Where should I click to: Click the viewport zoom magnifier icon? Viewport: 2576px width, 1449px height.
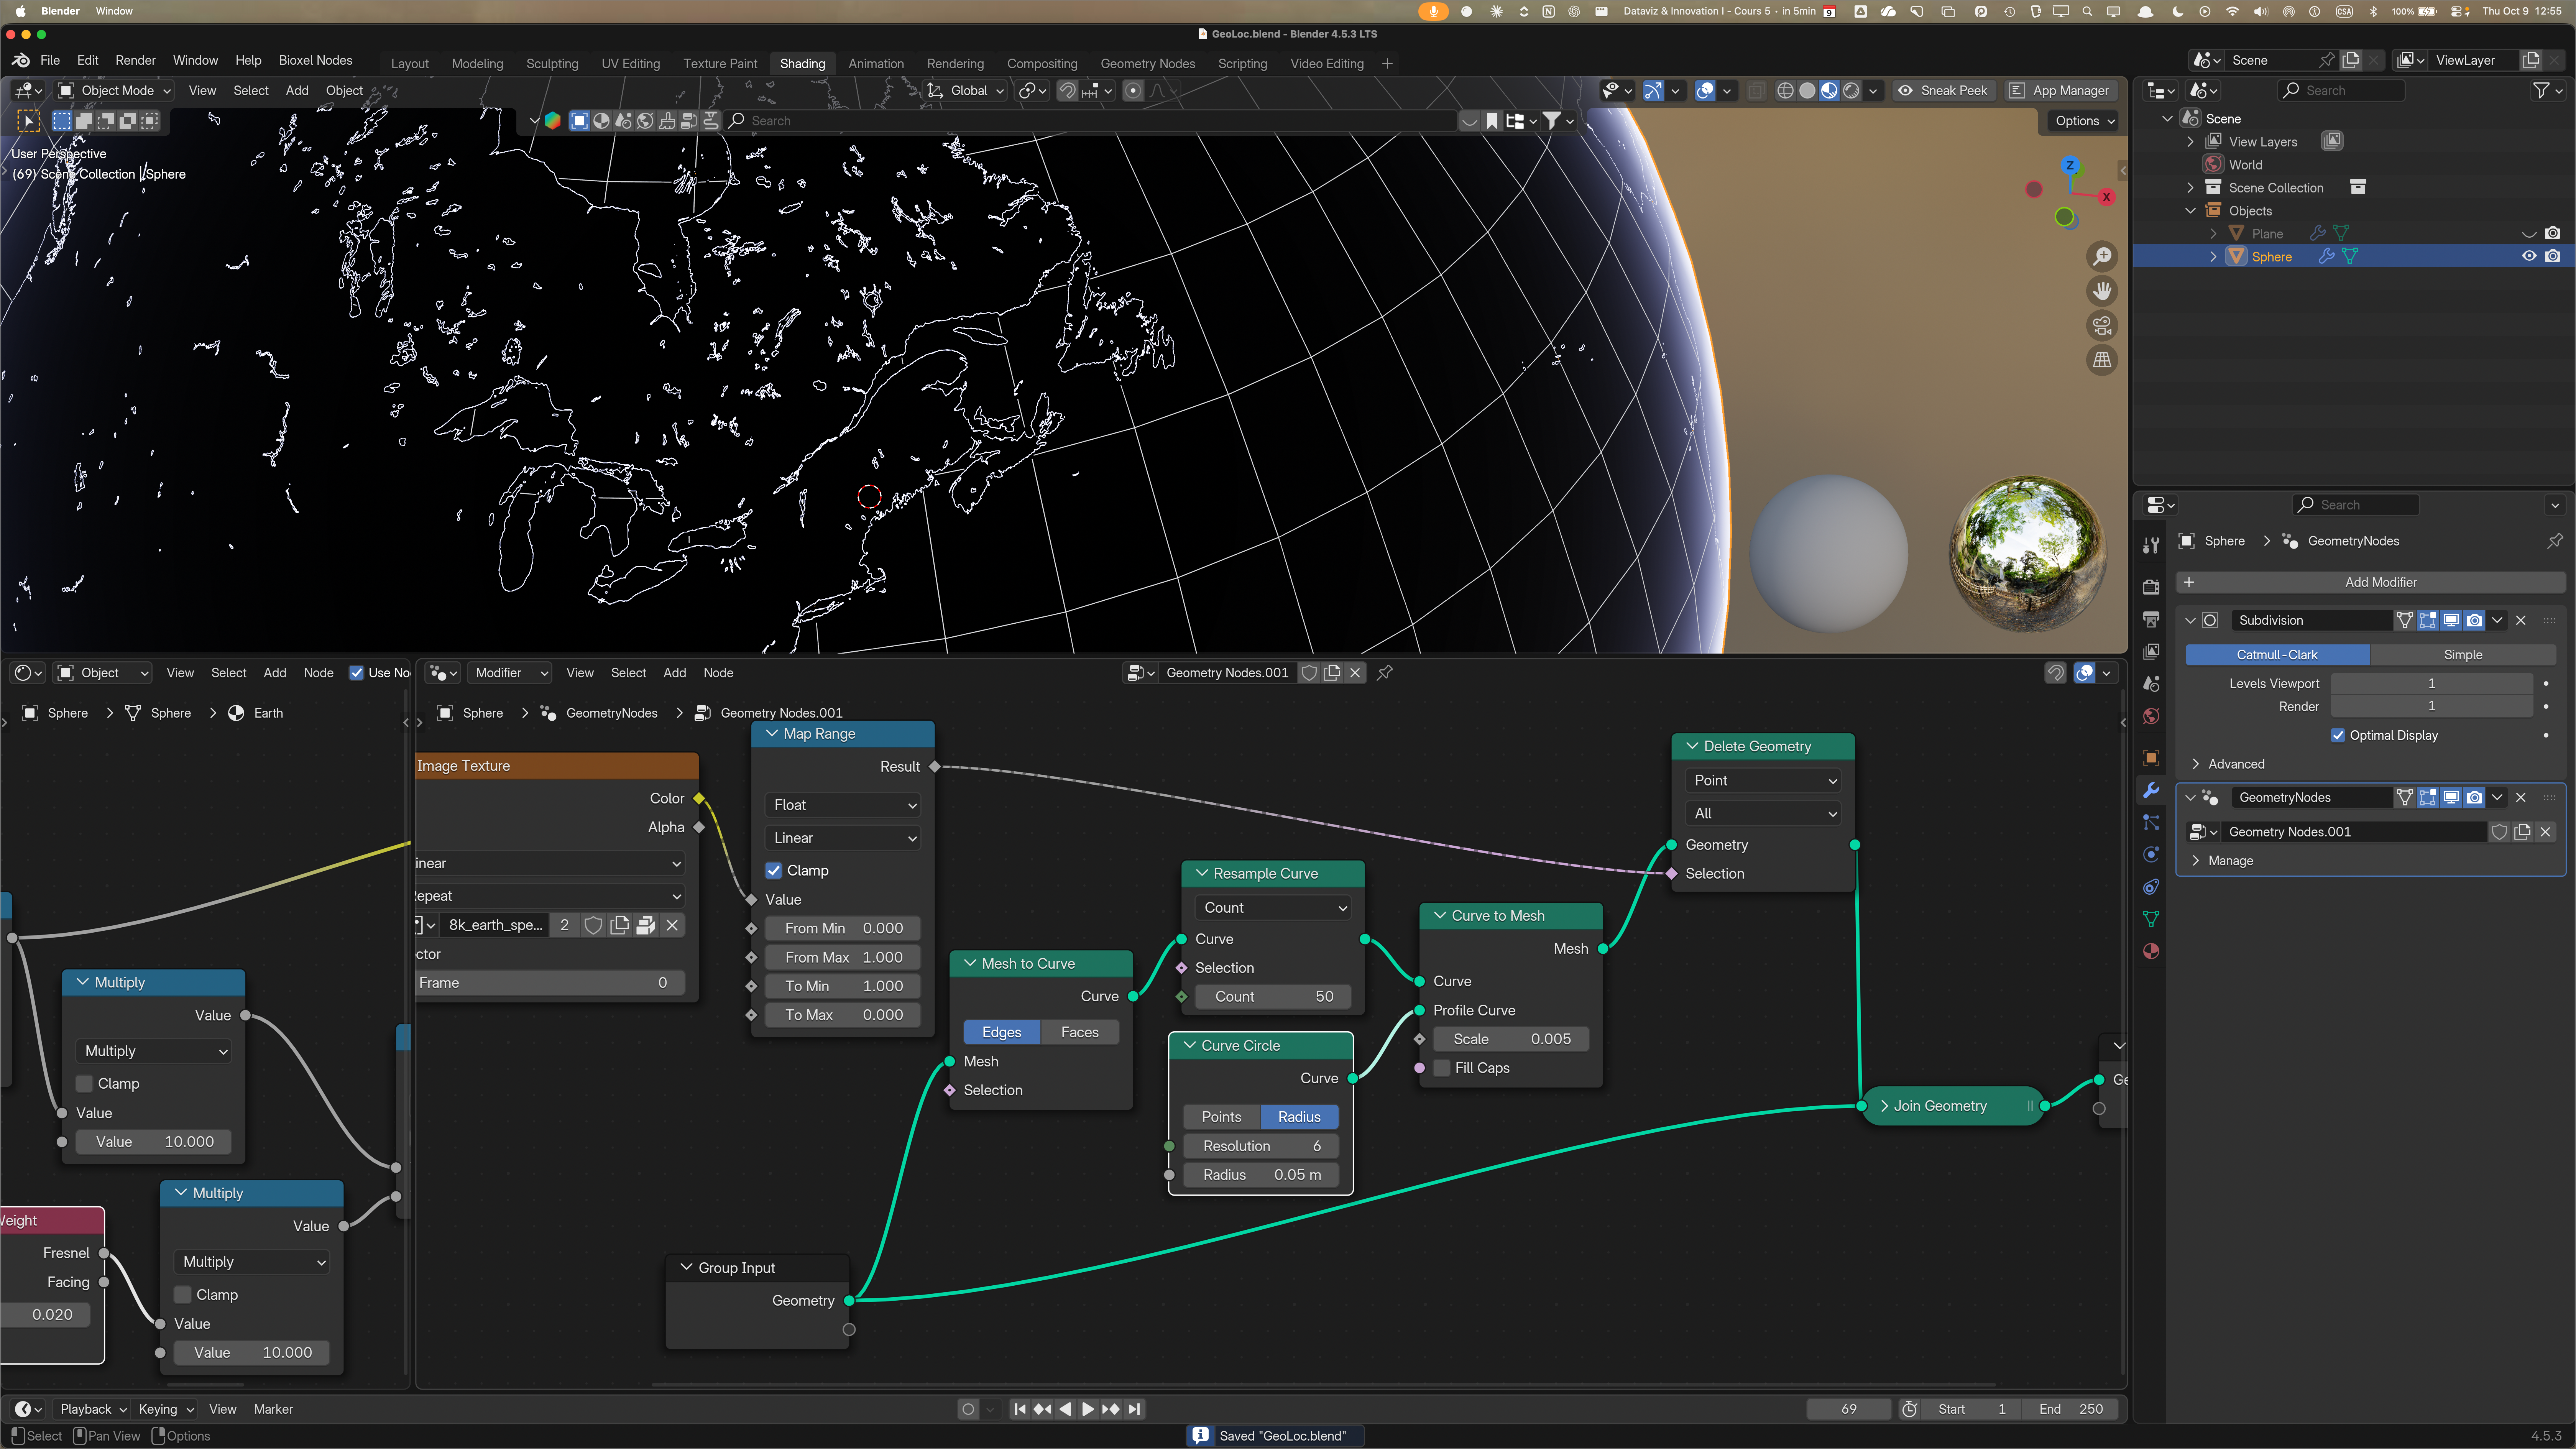(x=2102, y=256)
